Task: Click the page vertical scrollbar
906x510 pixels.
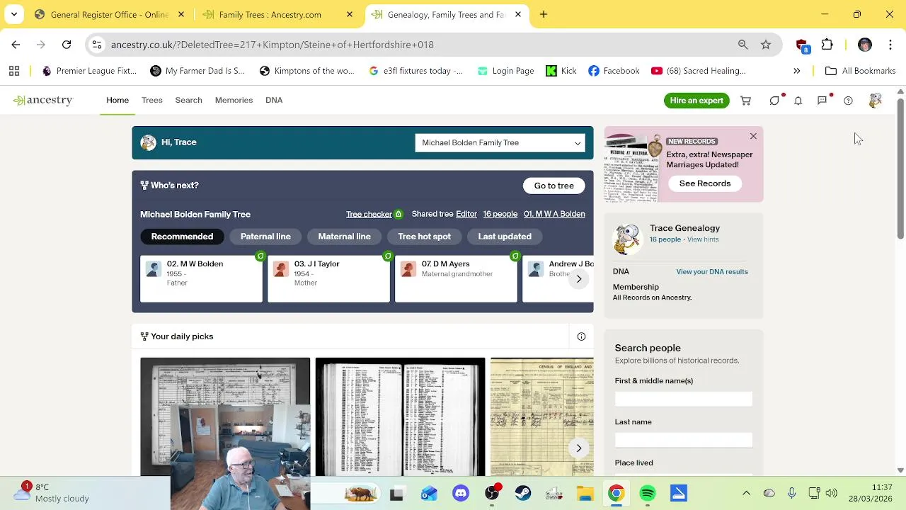Action: [900, 169]
